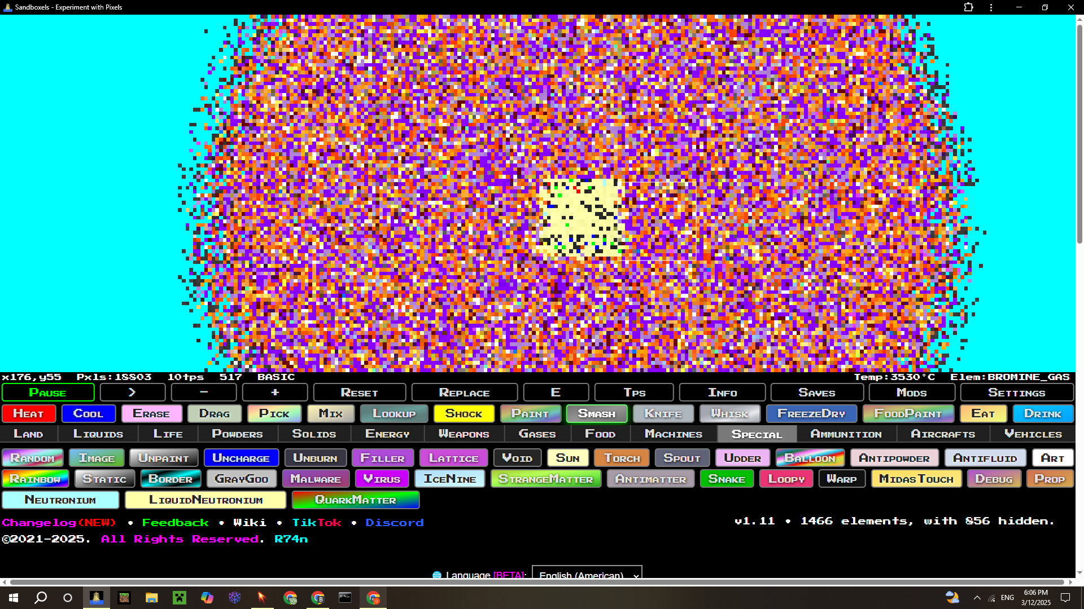This screenshot has height=609, width=1084.
Task: Decrease brush size with minus button
Action: [x=204, y=392]
